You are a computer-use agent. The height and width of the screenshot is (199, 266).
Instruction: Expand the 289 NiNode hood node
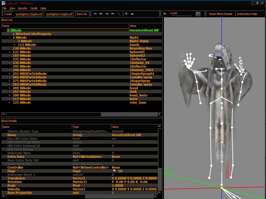(x=9, y=88)
